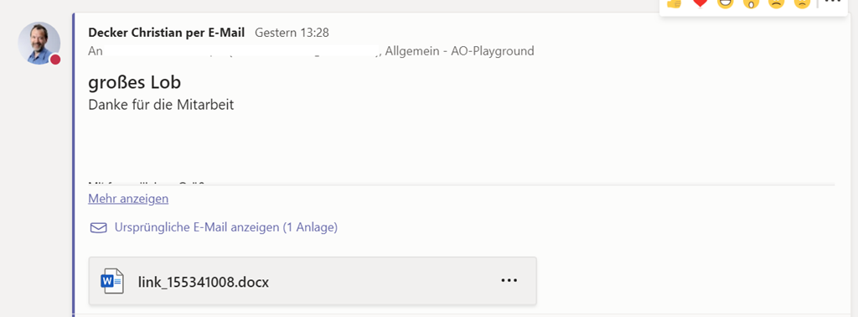React with the thumbs-up emoji
Screen dimensions: 858x317
(674, 3)
